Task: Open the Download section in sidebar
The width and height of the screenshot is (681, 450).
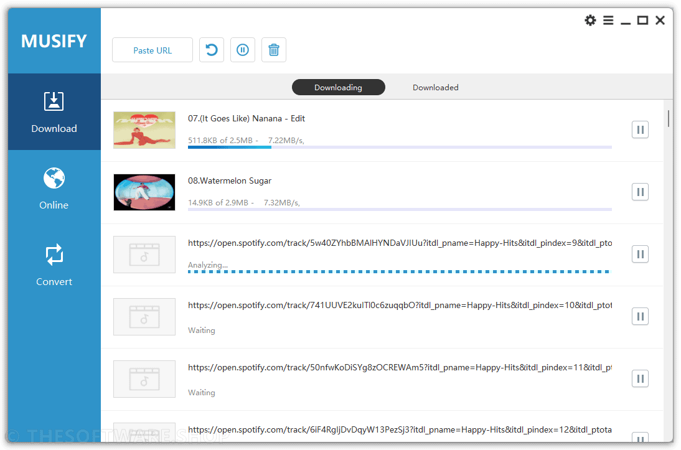Action: (x=54, y=112)
